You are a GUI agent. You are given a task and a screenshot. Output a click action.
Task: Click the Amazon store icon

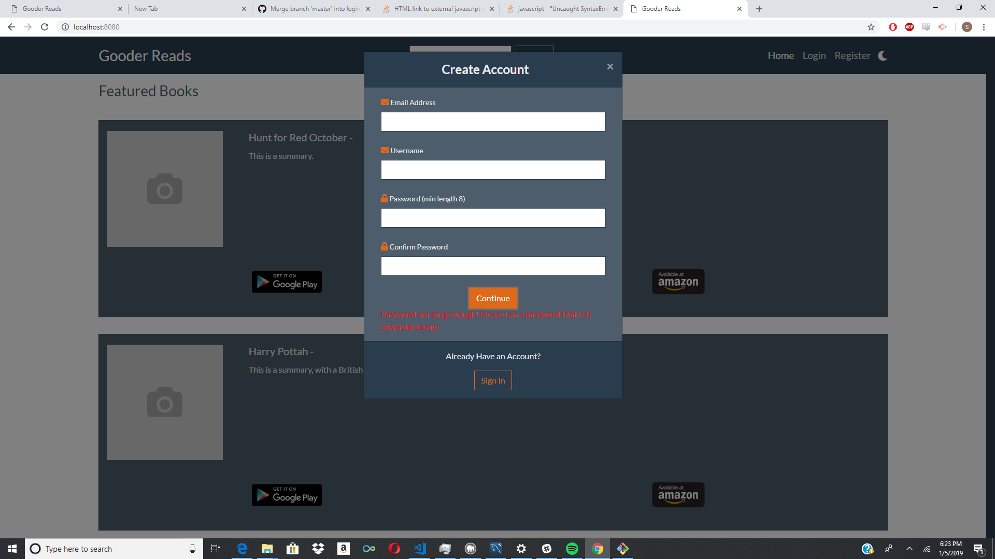click(x=677, y=281)
